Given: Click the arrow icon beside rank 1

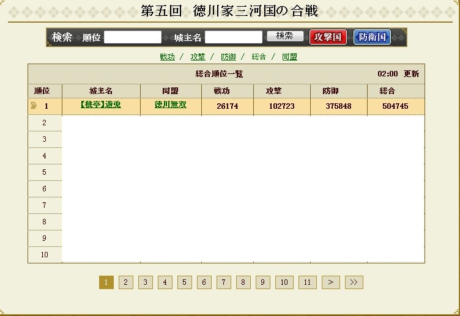Looking at the screenshot, I should [34, 106].
